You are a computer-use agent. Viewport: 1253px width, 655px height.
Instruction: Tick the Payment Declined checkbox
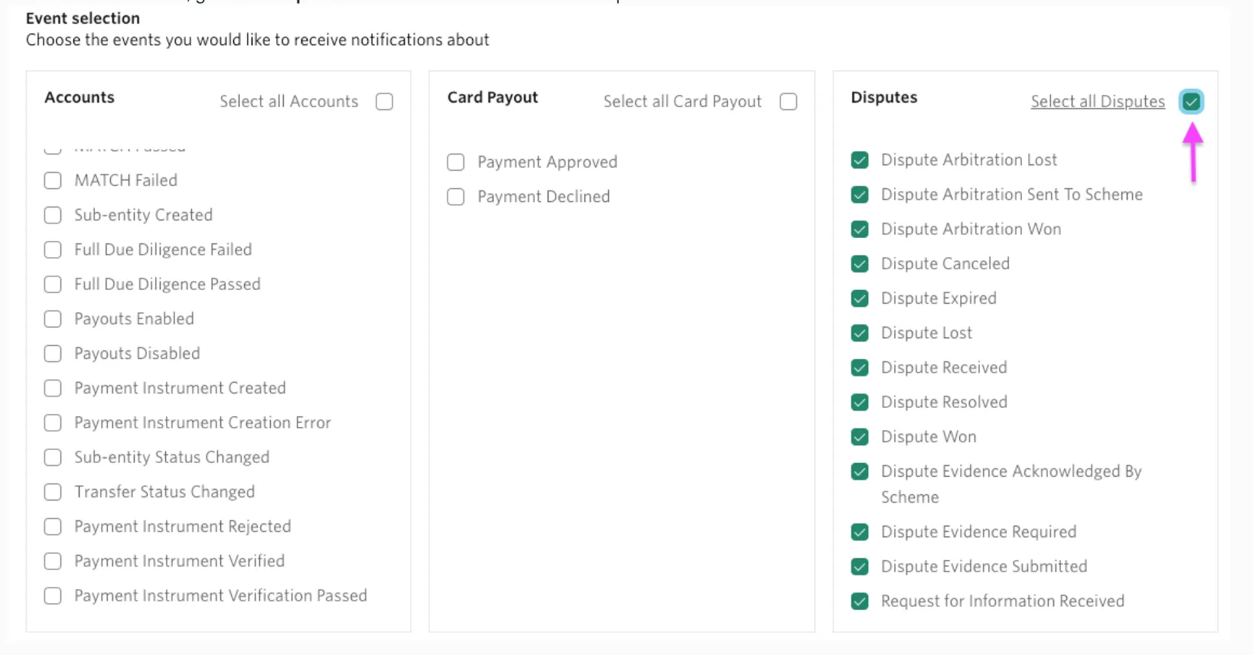(x=456, y=197)
